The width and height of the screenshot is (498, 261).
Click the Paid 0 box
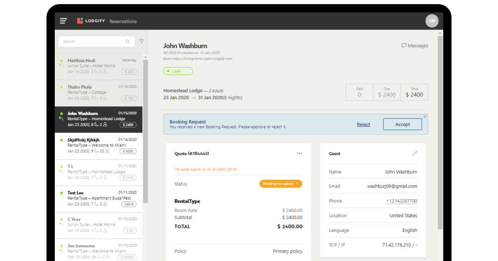(x=359, y=92)
